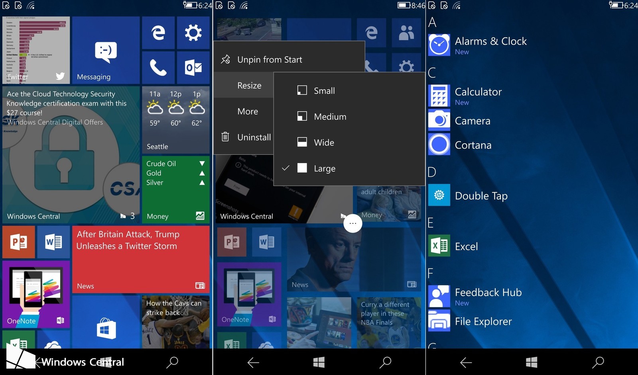Open the Twitter live tile
Viewport: 638px width, 375px height.
pos(36,50)
